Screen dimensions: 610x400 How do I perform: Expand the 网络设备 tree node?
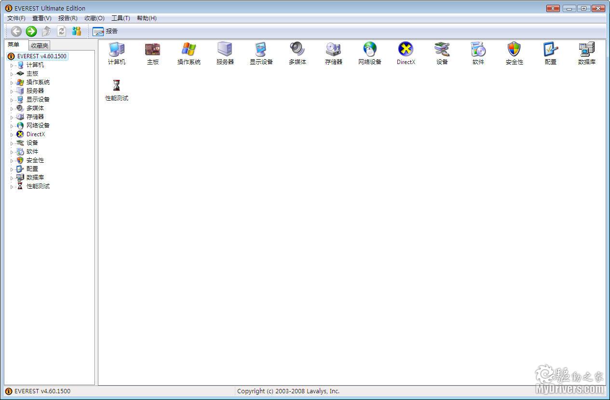tap(12, 126)
